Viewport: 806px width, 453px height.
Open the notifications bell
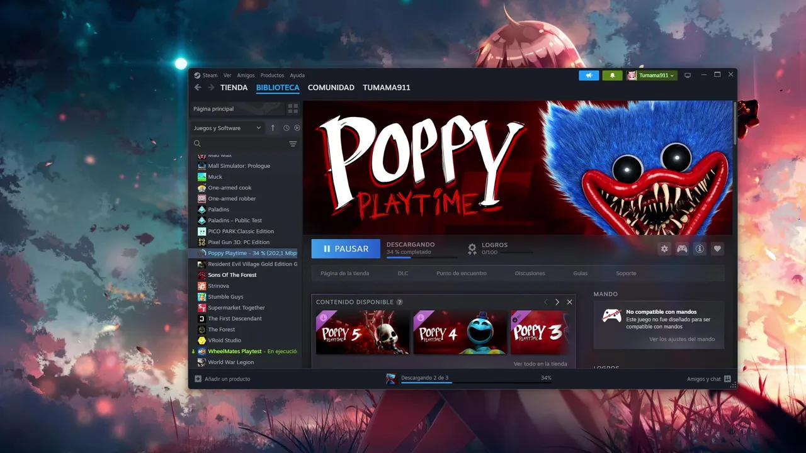[612, 75]
